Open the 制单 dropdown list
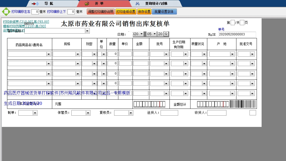Screen dimensions: 286x161 [35, 113]
